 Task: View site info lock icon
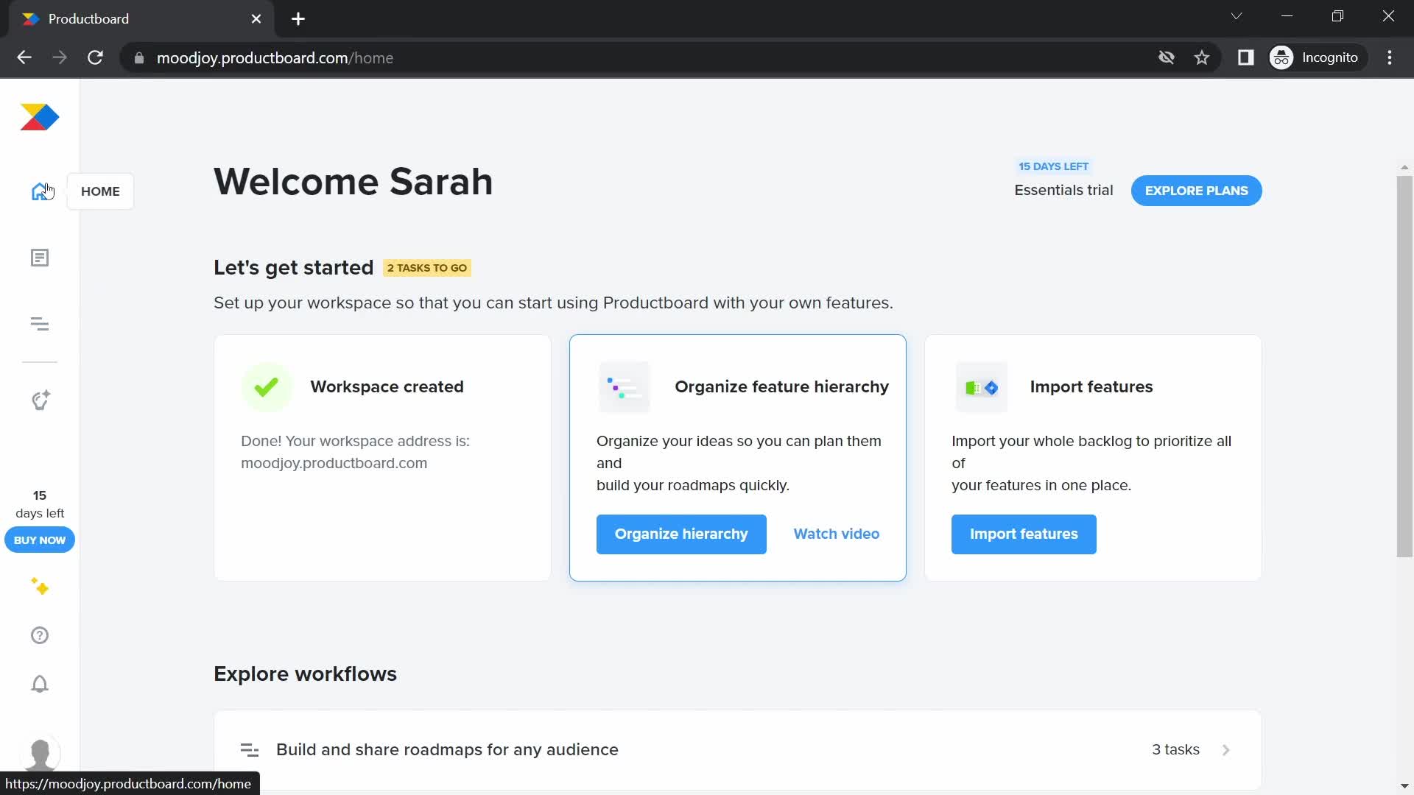pyautogui.click(x=138, y=58)
